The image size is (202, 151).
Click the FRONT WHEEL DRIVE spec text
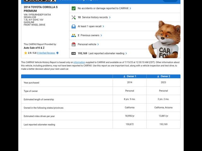(34, 25)
